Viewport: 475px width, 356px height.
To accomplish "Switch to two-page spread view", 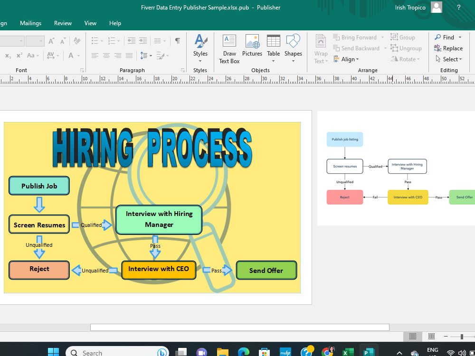I will click(x=431, y=337).
